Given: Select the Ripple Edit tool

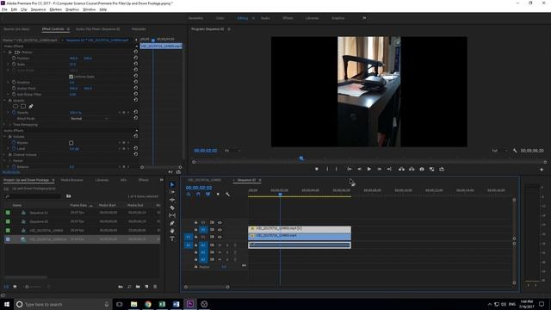Looking at the screenshot, I should (172, 200).
